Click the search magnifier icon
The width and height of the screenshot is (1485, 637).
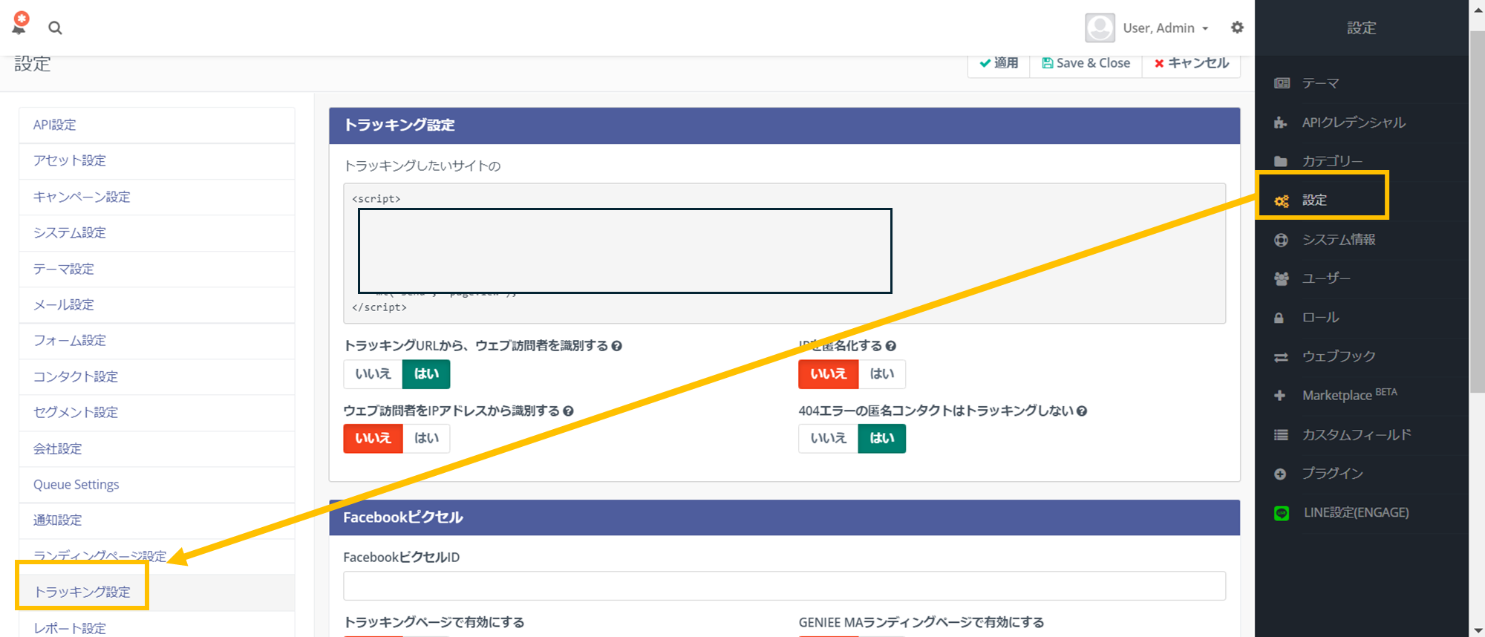(55, 28)
